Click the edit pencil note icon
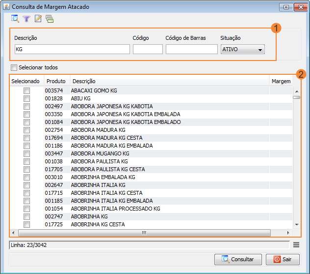Viewport: 310px width, 274px height. point(38,19)
